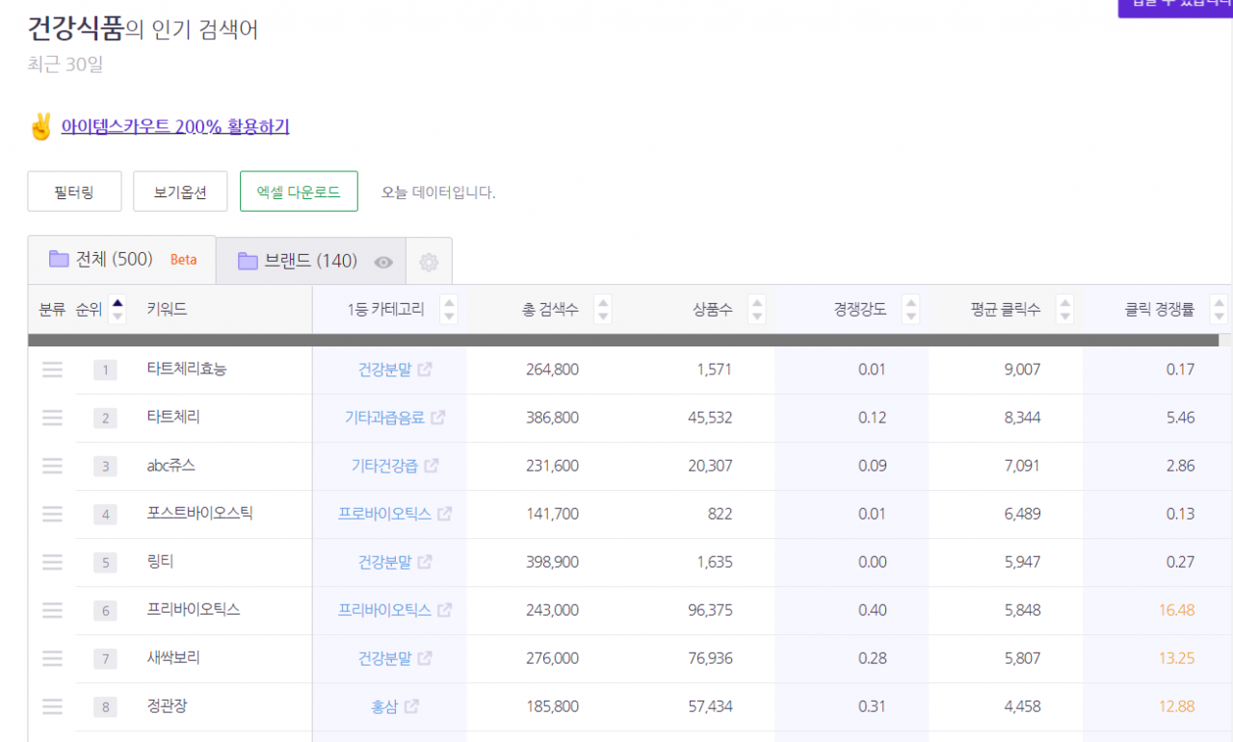Click click competition value 13.25
This screenshot has width=1233, height=742.
pyautogui.click(x=1177, y=658)
